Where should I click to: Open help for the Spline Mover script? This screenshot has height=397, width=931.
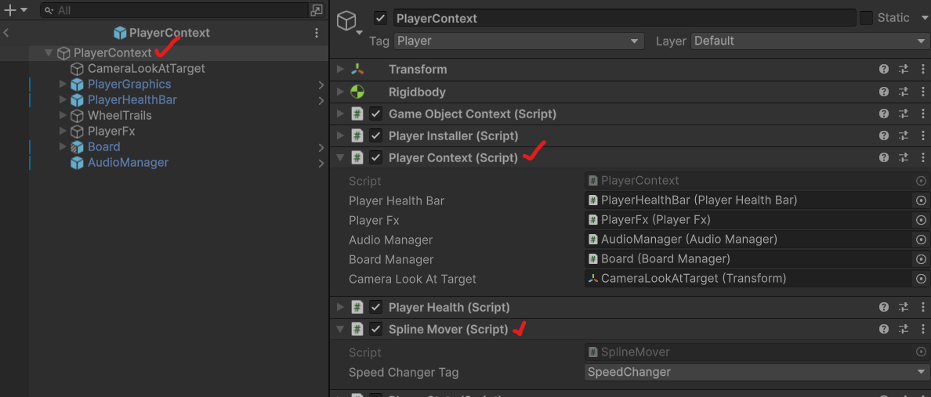click(x=884, y=330)
